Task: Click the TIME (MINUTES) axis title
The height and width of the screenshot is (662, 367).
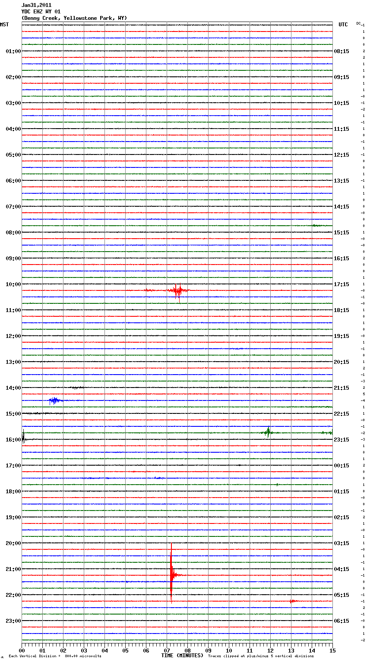Action: (182, 656)
